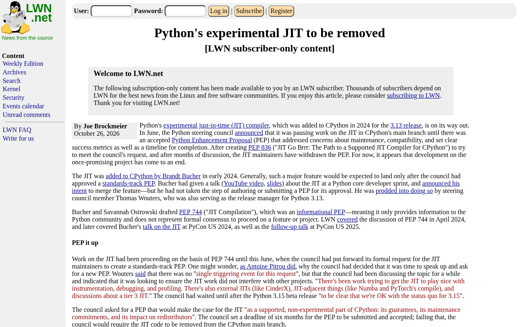Open 'experimental just-in-time (JIT) compiler' link
Viewport: 523px width, 327px height.
216,125
